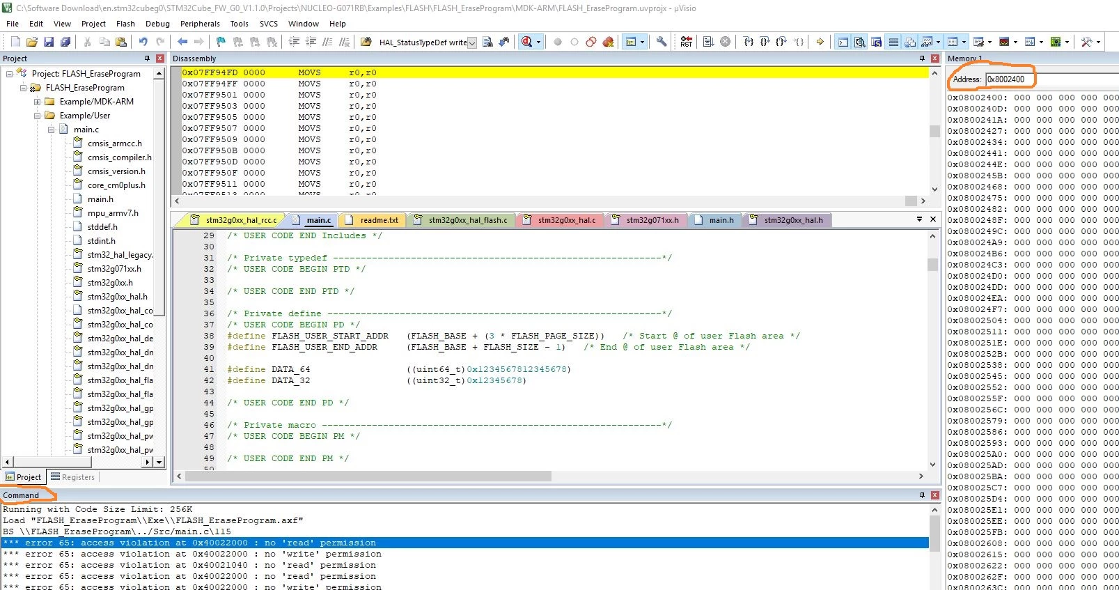Switch to stm32g0xx_hal_flash.c tab

coord(462,220)
